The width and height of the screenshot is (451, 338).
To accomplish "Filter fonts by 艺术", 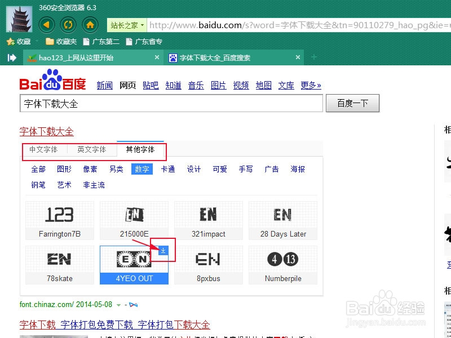I will pyautogui.click(x=64, y=185).
